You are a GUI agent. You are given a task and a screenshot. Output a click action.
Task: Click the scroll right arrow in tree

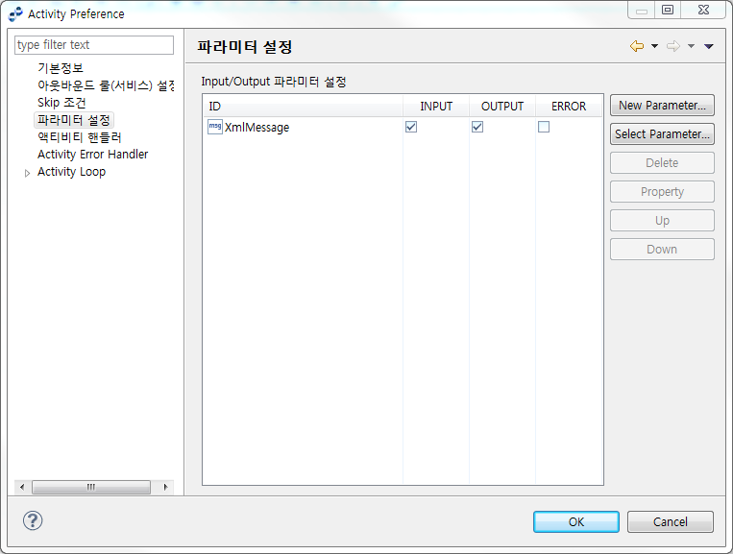point(165,487)
